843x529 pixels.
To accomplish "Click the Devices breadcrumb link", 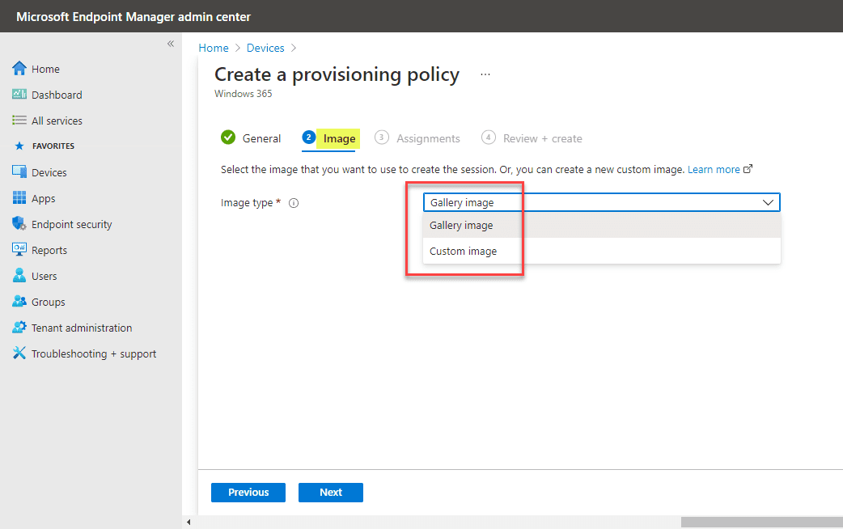I will click(x=265, y=48).
